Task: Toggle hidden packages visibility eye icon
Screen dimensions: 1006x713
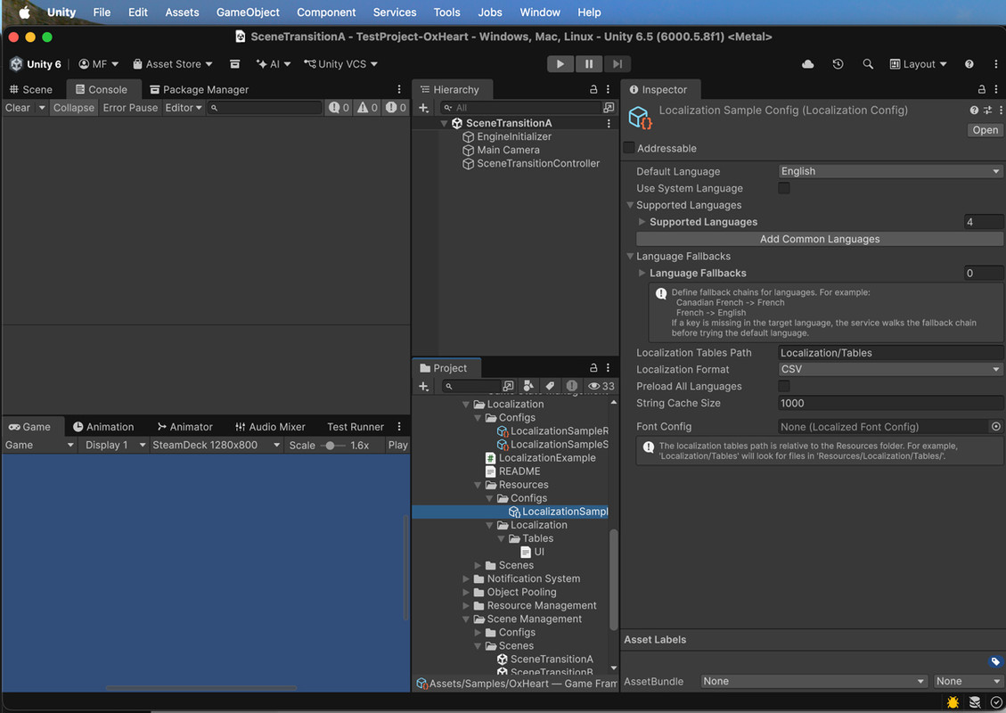Action: pyautogui.click(x=601, y=386)
